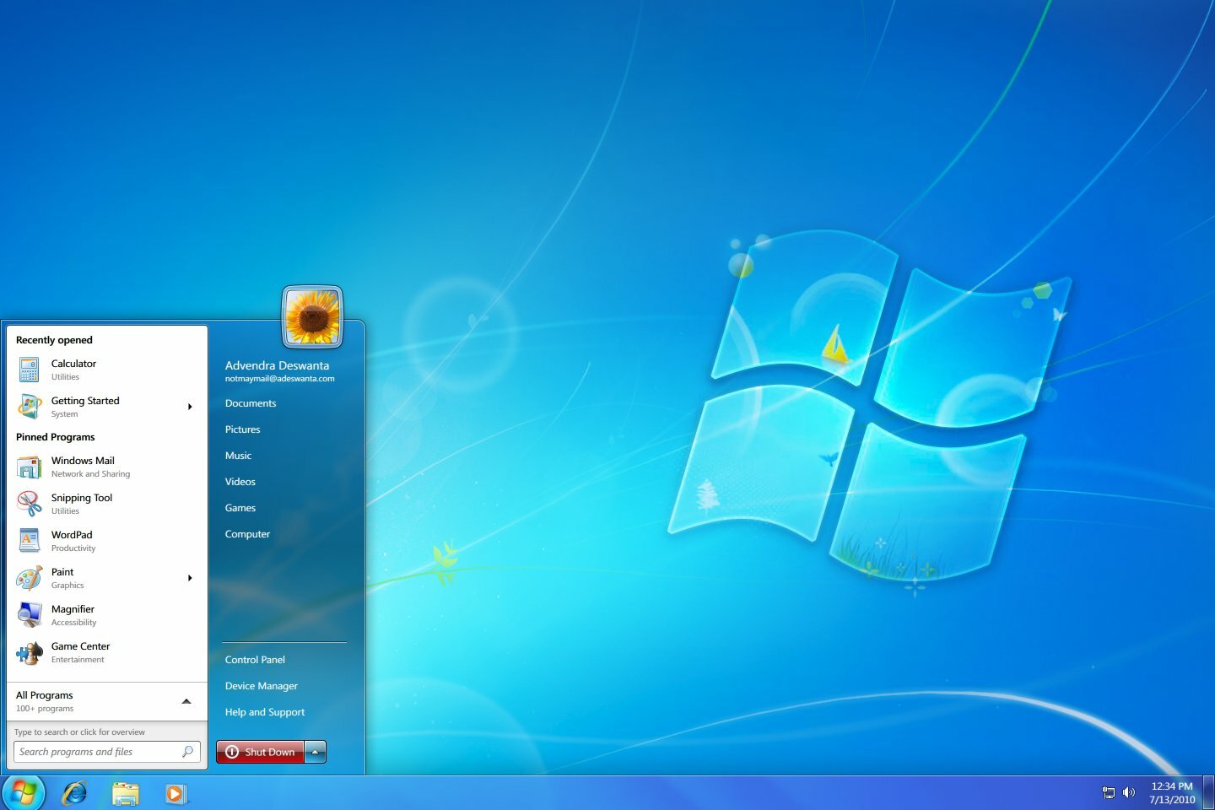
Task: Open Windows Mail from pinned programs
Action: [x=82, y=466]
